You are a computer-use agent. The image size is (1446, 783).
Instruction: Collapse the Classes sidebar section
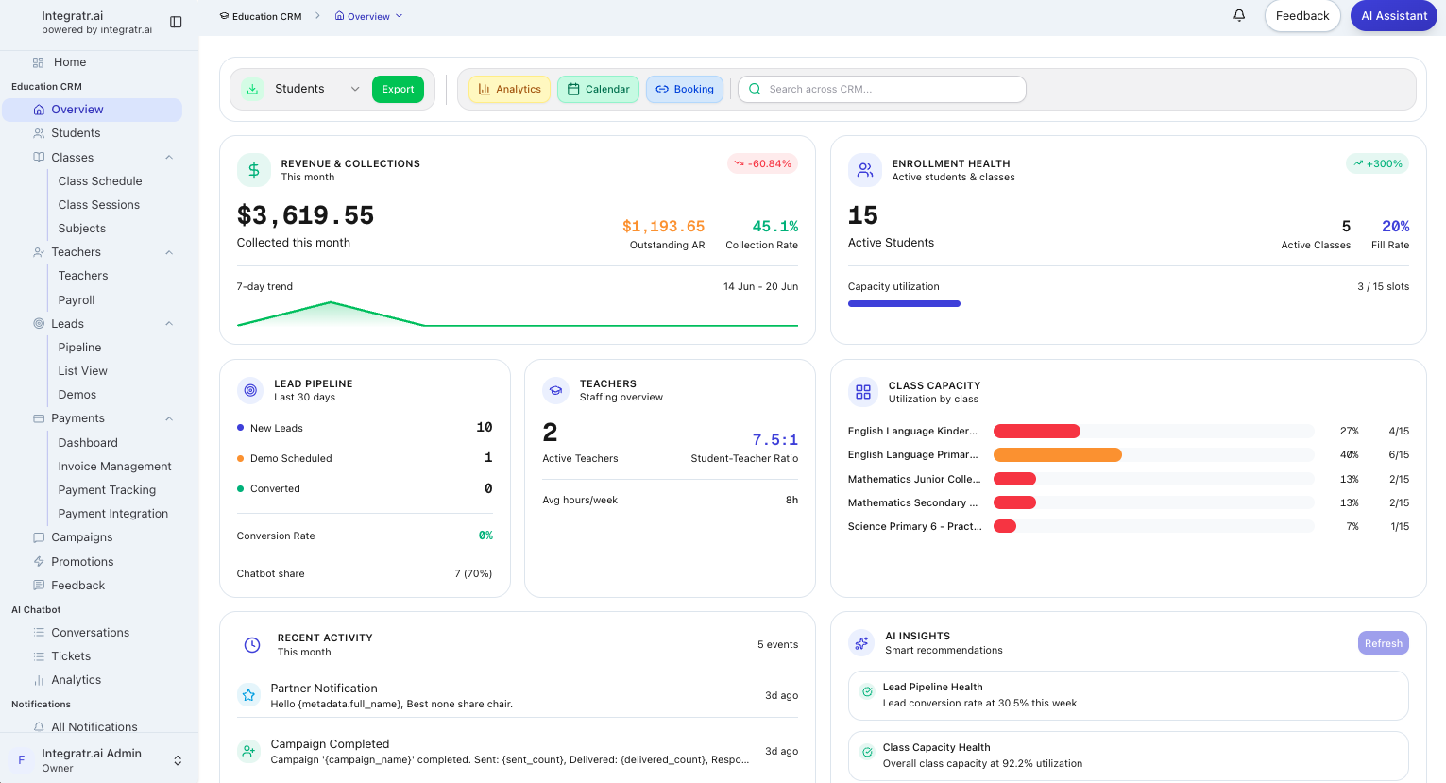pyautogui.click(x=169, y=158)
